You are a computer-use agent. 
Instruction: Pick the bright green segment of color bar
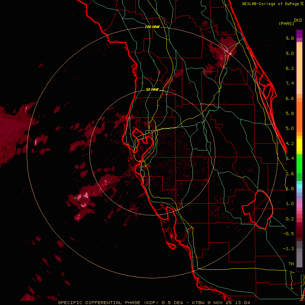[x=299, y=163]
